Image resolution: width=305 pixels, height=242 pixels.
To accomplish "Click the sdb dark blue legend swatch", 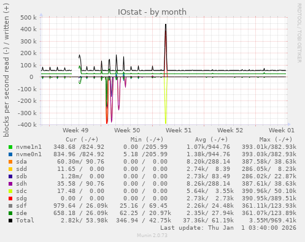I will coord(10,176).
